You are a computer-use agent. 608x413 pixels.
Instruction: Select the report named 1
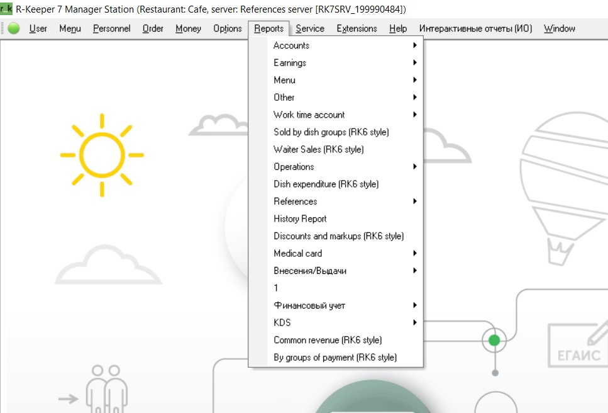pos(335,288)
